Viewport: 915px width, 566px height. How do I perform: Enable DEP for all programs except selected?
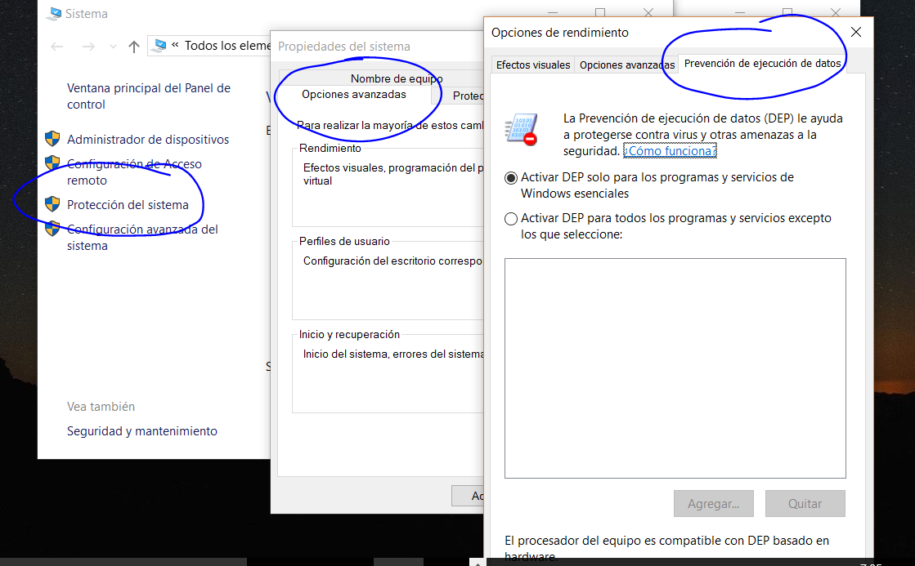tap(511, 219)
